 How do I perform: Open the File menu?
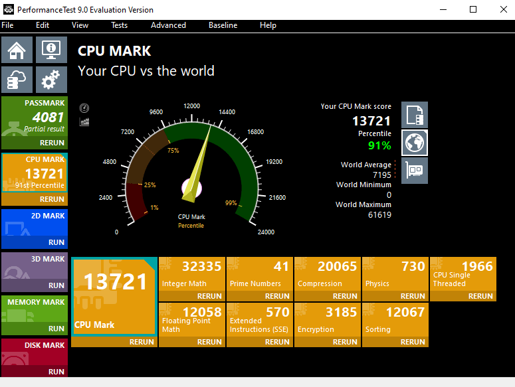(x=7, y=25)
